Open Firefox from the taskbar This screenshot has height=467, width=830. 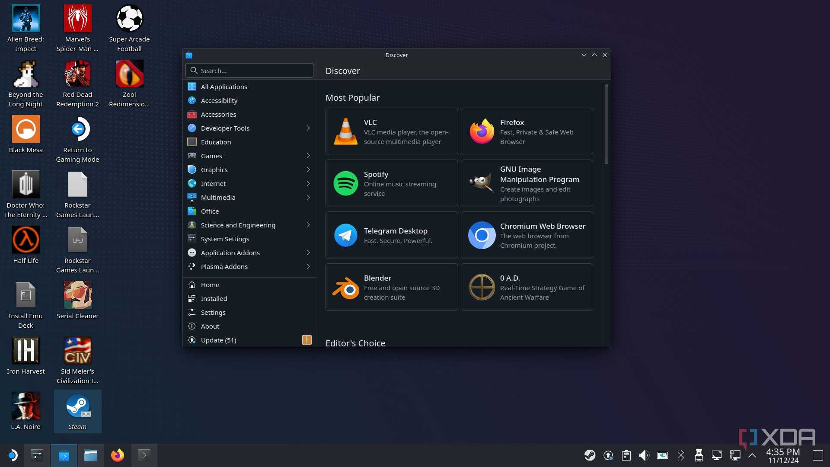click(x=117, y=455)
